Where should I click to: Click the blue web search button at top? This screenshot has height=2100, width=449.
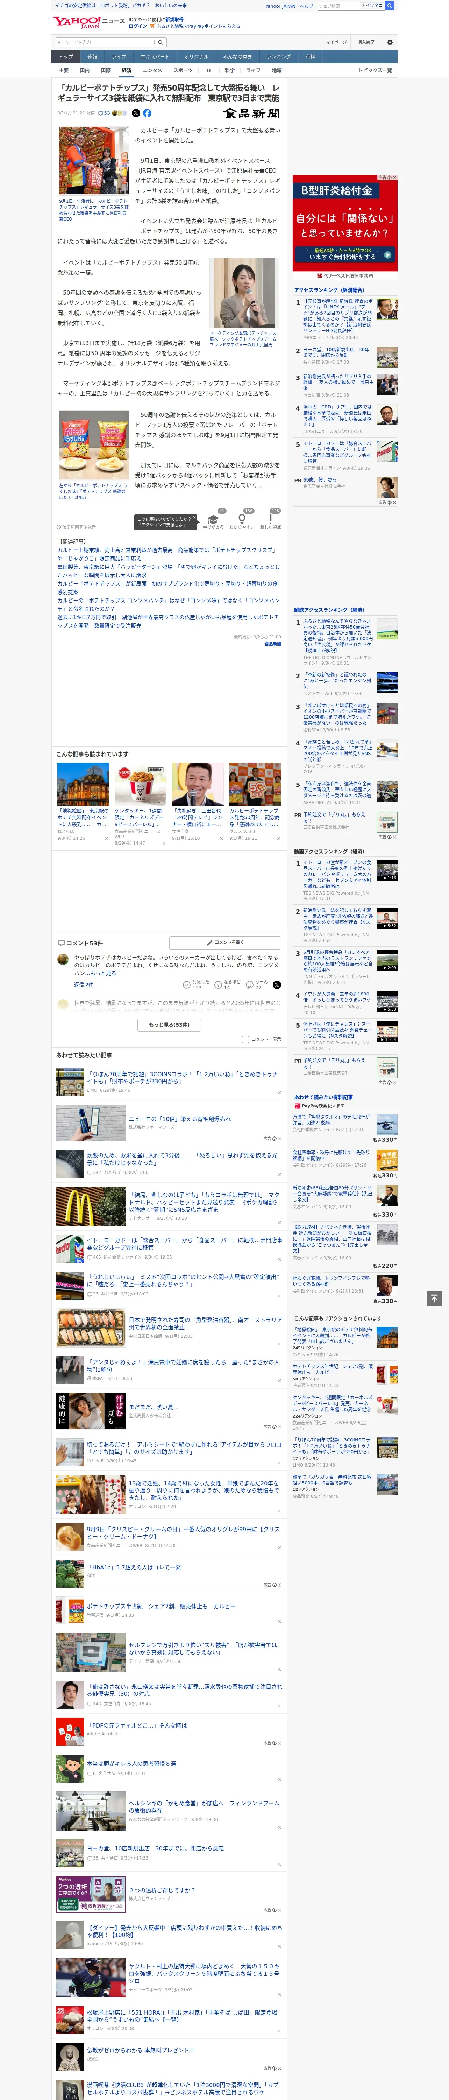point(389,6)
